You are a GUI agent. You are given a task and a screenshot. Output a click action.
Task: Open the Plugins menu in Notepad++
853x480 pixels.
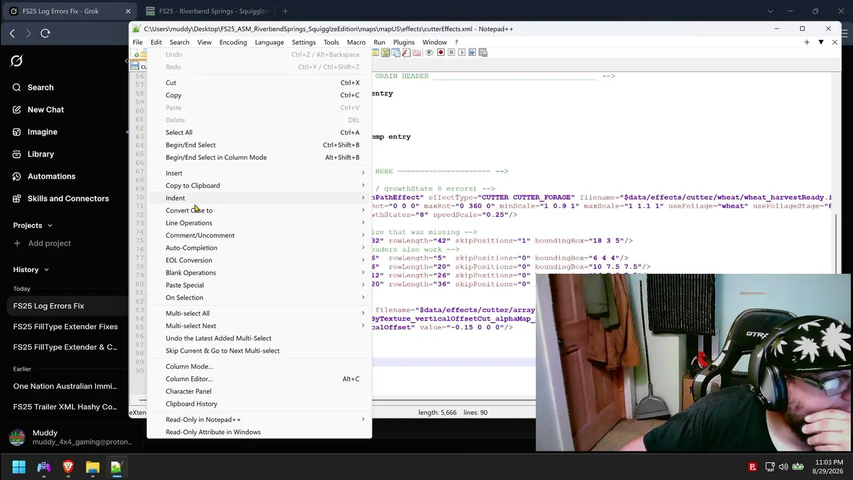404,42
